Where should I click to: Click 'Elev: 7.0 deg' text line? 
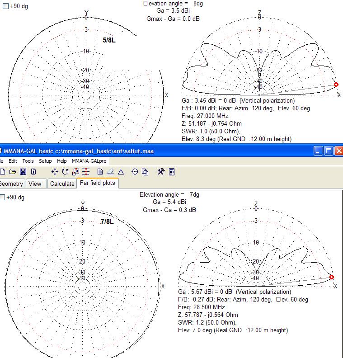233,330
